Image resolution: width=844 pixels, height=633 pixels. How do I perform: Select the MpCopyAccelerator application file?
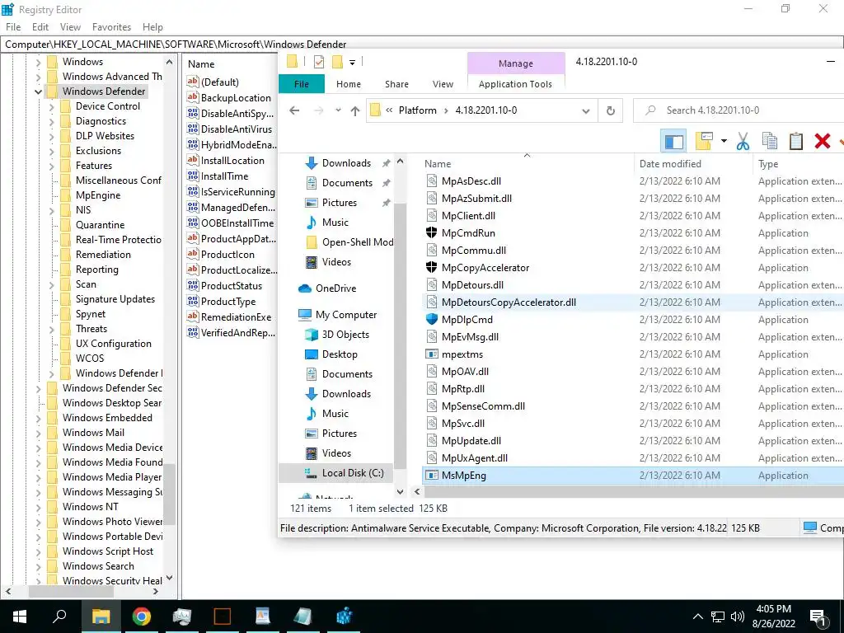[x=485, y=268]
